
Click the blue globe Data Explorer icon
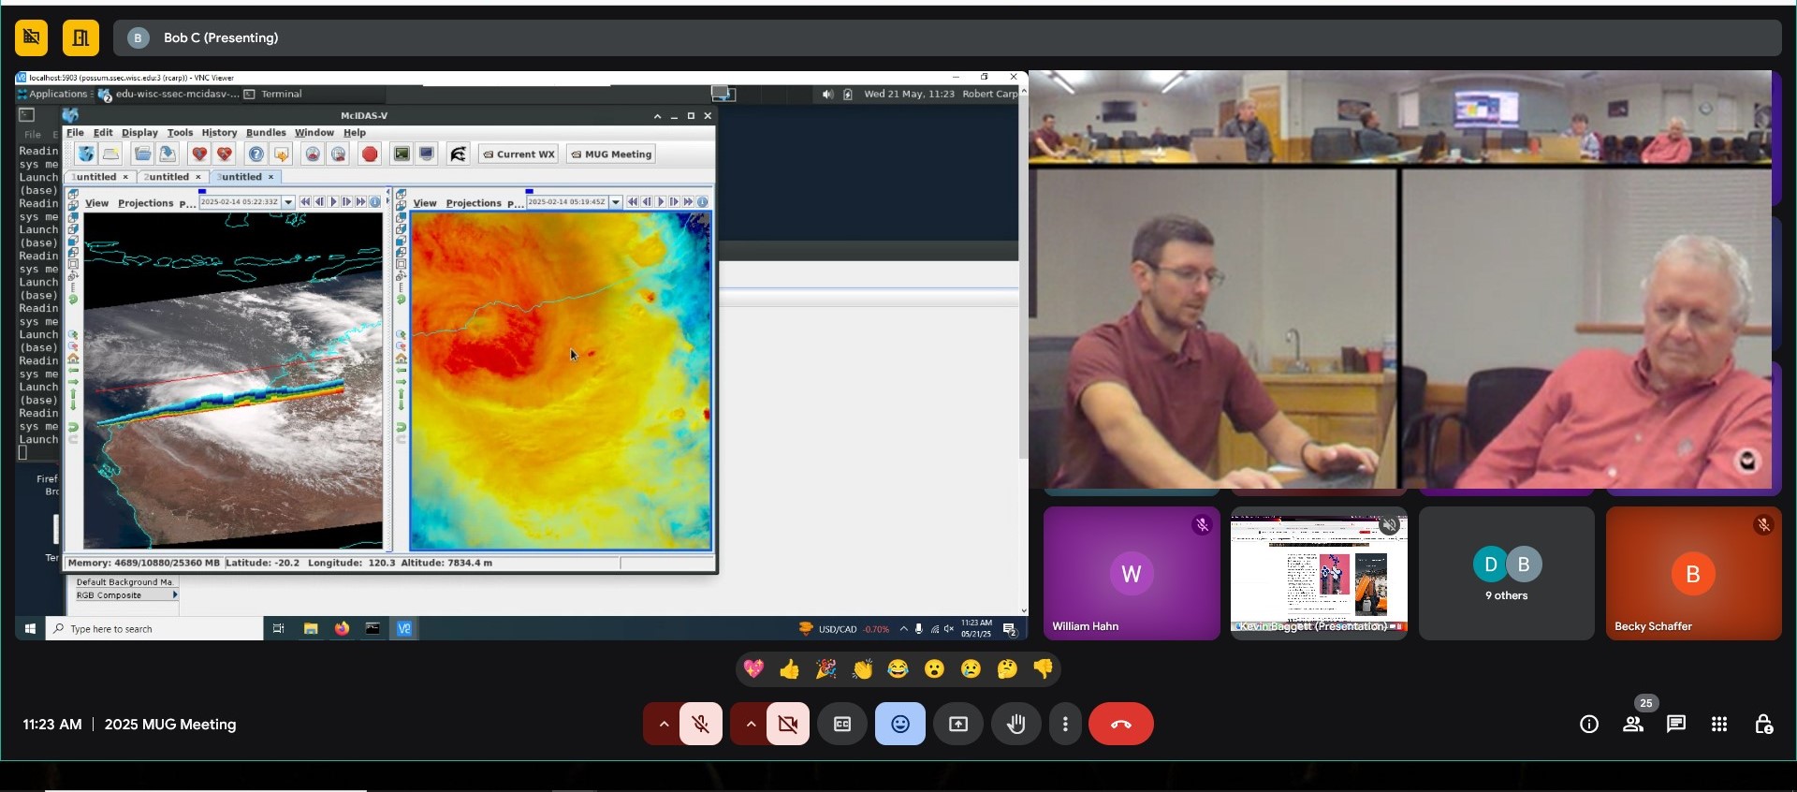[x=85, y=154]
